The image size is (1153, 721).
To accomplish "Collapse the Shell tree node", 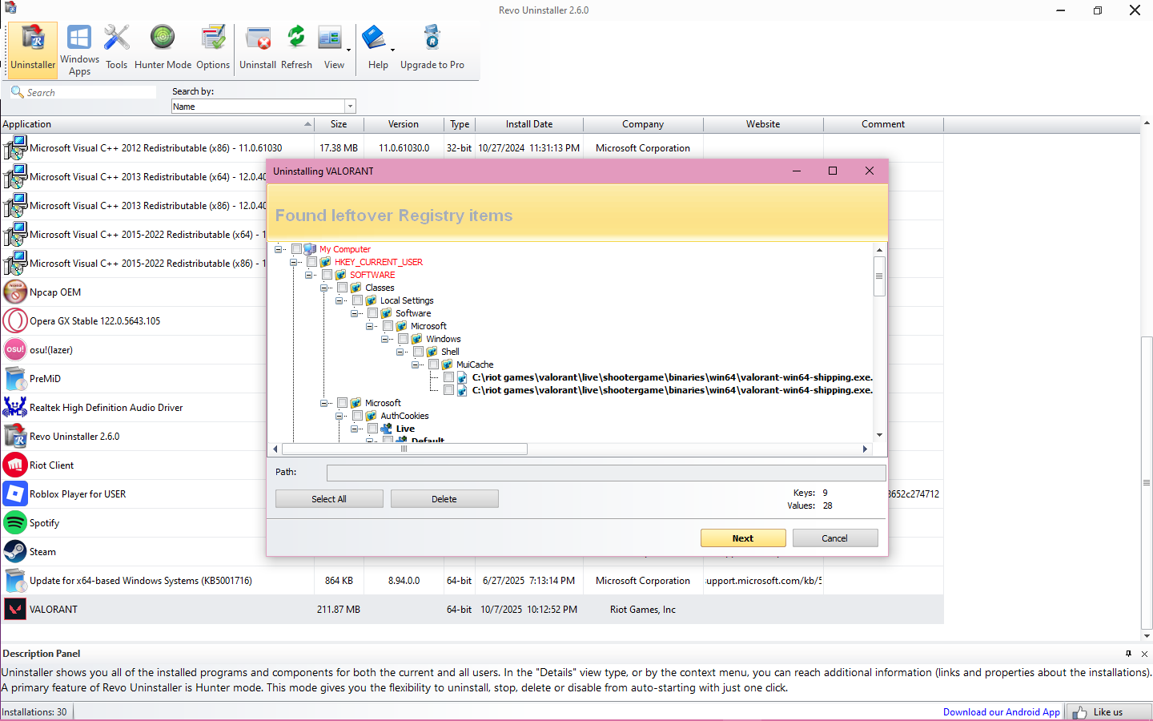I will (x=400, y=352).
